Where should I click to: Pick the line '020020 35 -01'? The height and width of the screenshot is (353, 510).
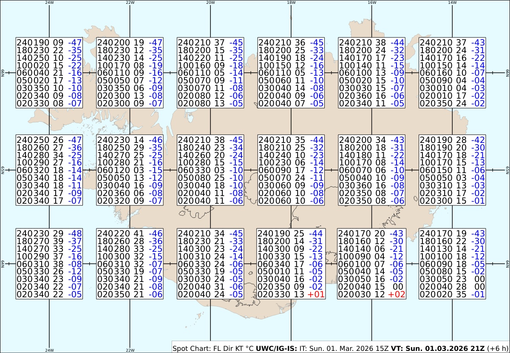click(x=452, y=294)
